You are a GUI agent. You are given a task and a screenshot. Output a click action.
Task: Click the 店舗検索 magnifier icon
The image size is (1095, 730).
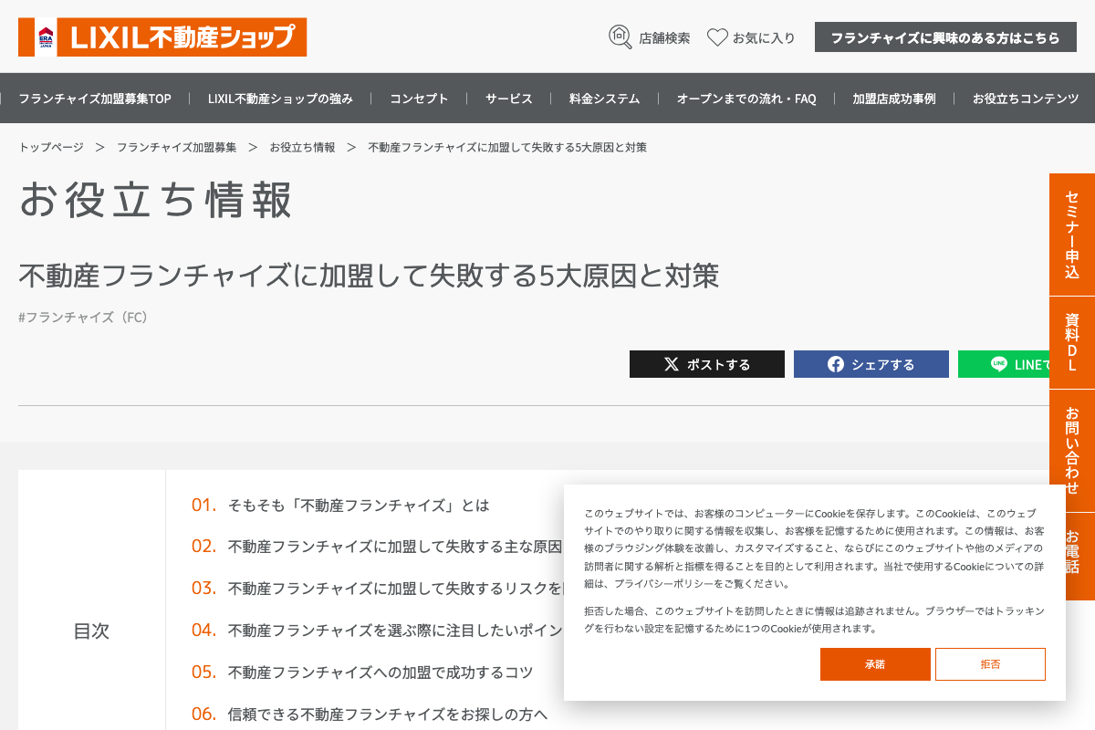pyautogui.click(x=620, y=37)
